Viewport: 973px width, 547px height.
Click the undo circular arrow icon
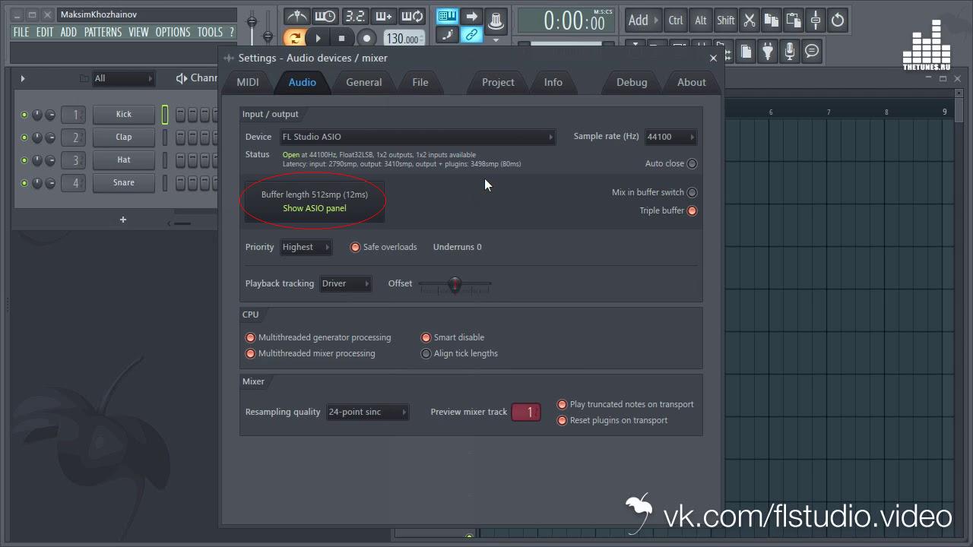tap(838, 21)
